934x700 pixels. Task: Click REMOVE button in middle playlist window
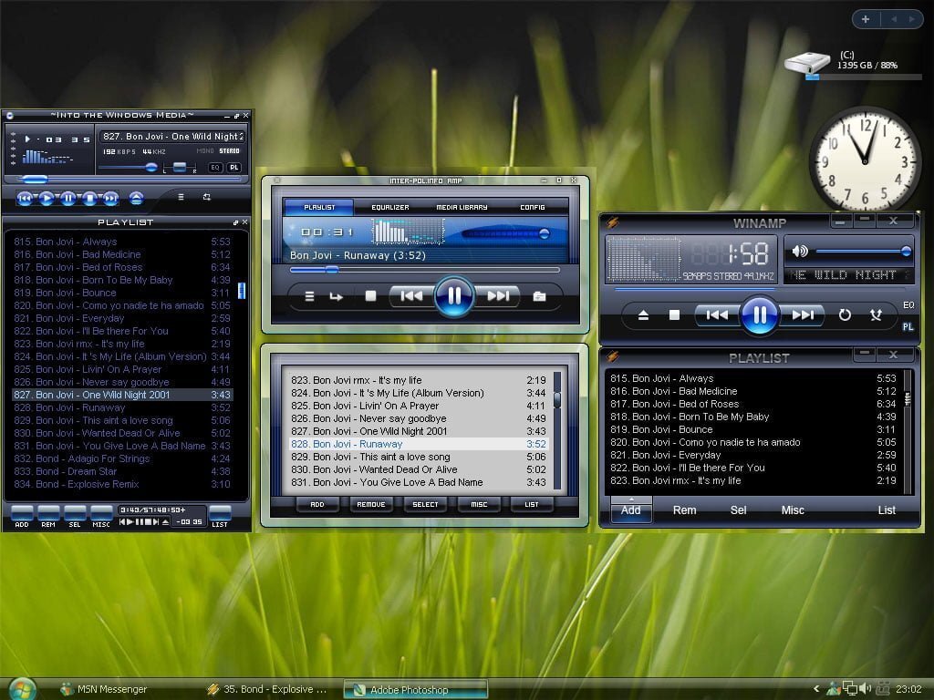point(371,505)
